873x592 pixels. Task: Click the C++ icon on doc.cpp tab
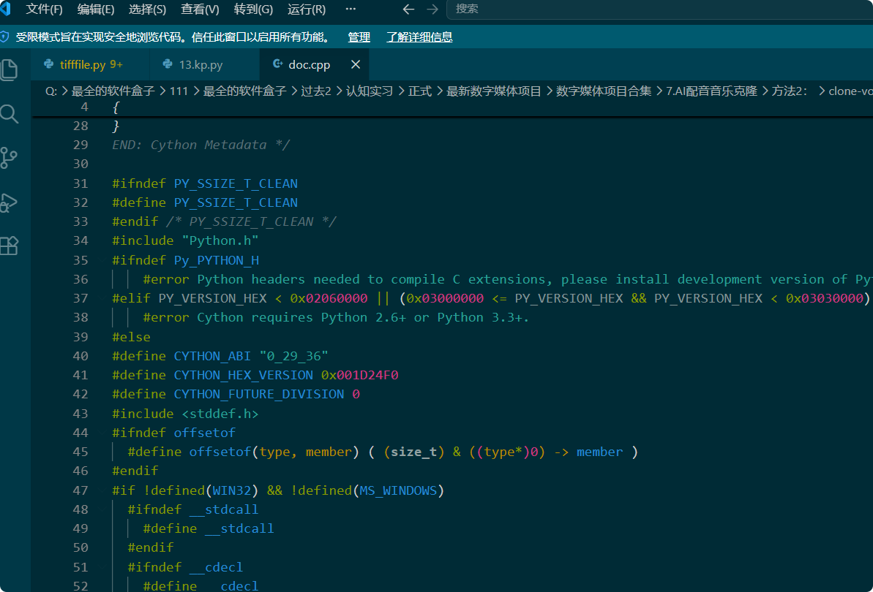[x=277, y=64]
